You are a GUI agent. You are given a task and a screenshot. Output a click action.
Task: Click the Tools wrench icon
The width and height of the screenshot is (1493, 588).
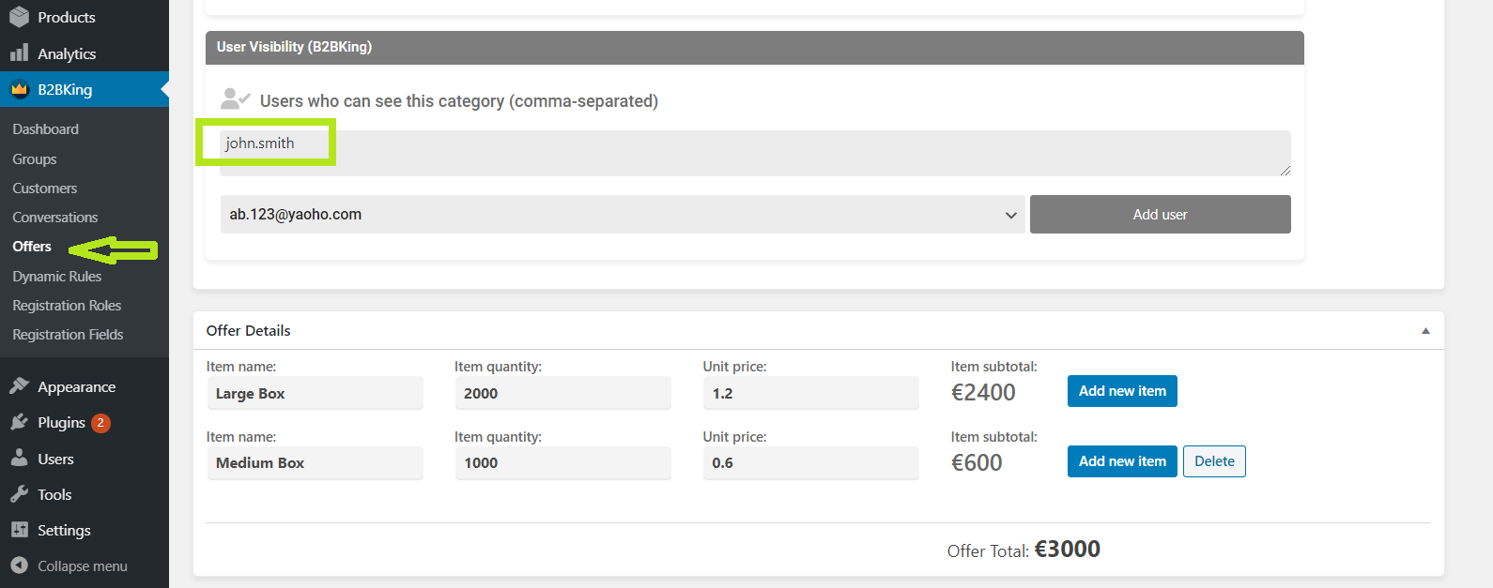click(x=19, y=494)
